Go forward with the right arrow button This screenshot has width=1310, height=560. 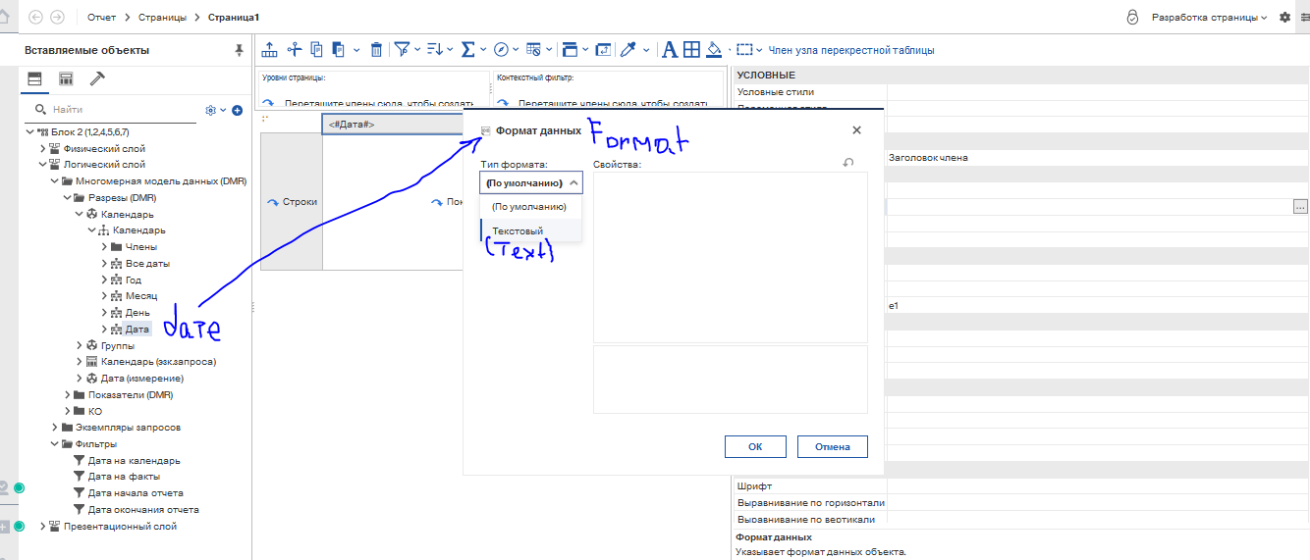click(57, 18)
